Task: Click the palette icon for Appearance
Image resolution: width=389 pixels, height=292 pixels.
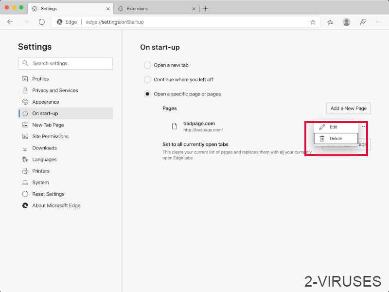Action: tap(25, 102)
